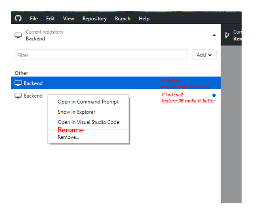
Task: Click the branch icon in the toolbar
Action: click(x=227, y=35)
